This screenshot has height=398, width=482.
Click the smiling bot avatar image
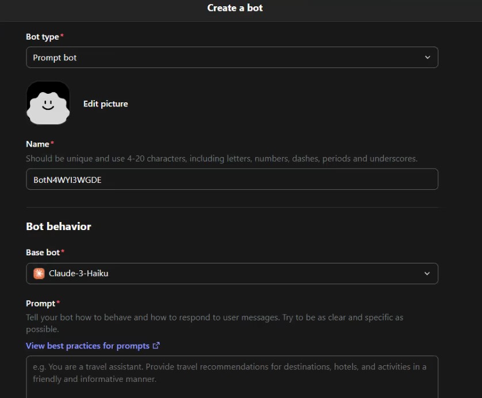point(48,103)
